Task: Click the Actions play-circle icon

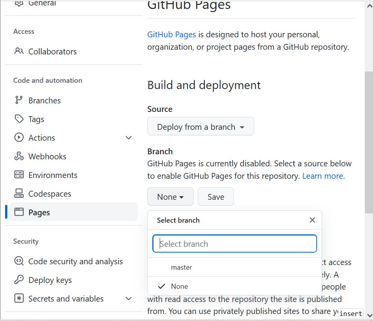Action: (19, 138)
